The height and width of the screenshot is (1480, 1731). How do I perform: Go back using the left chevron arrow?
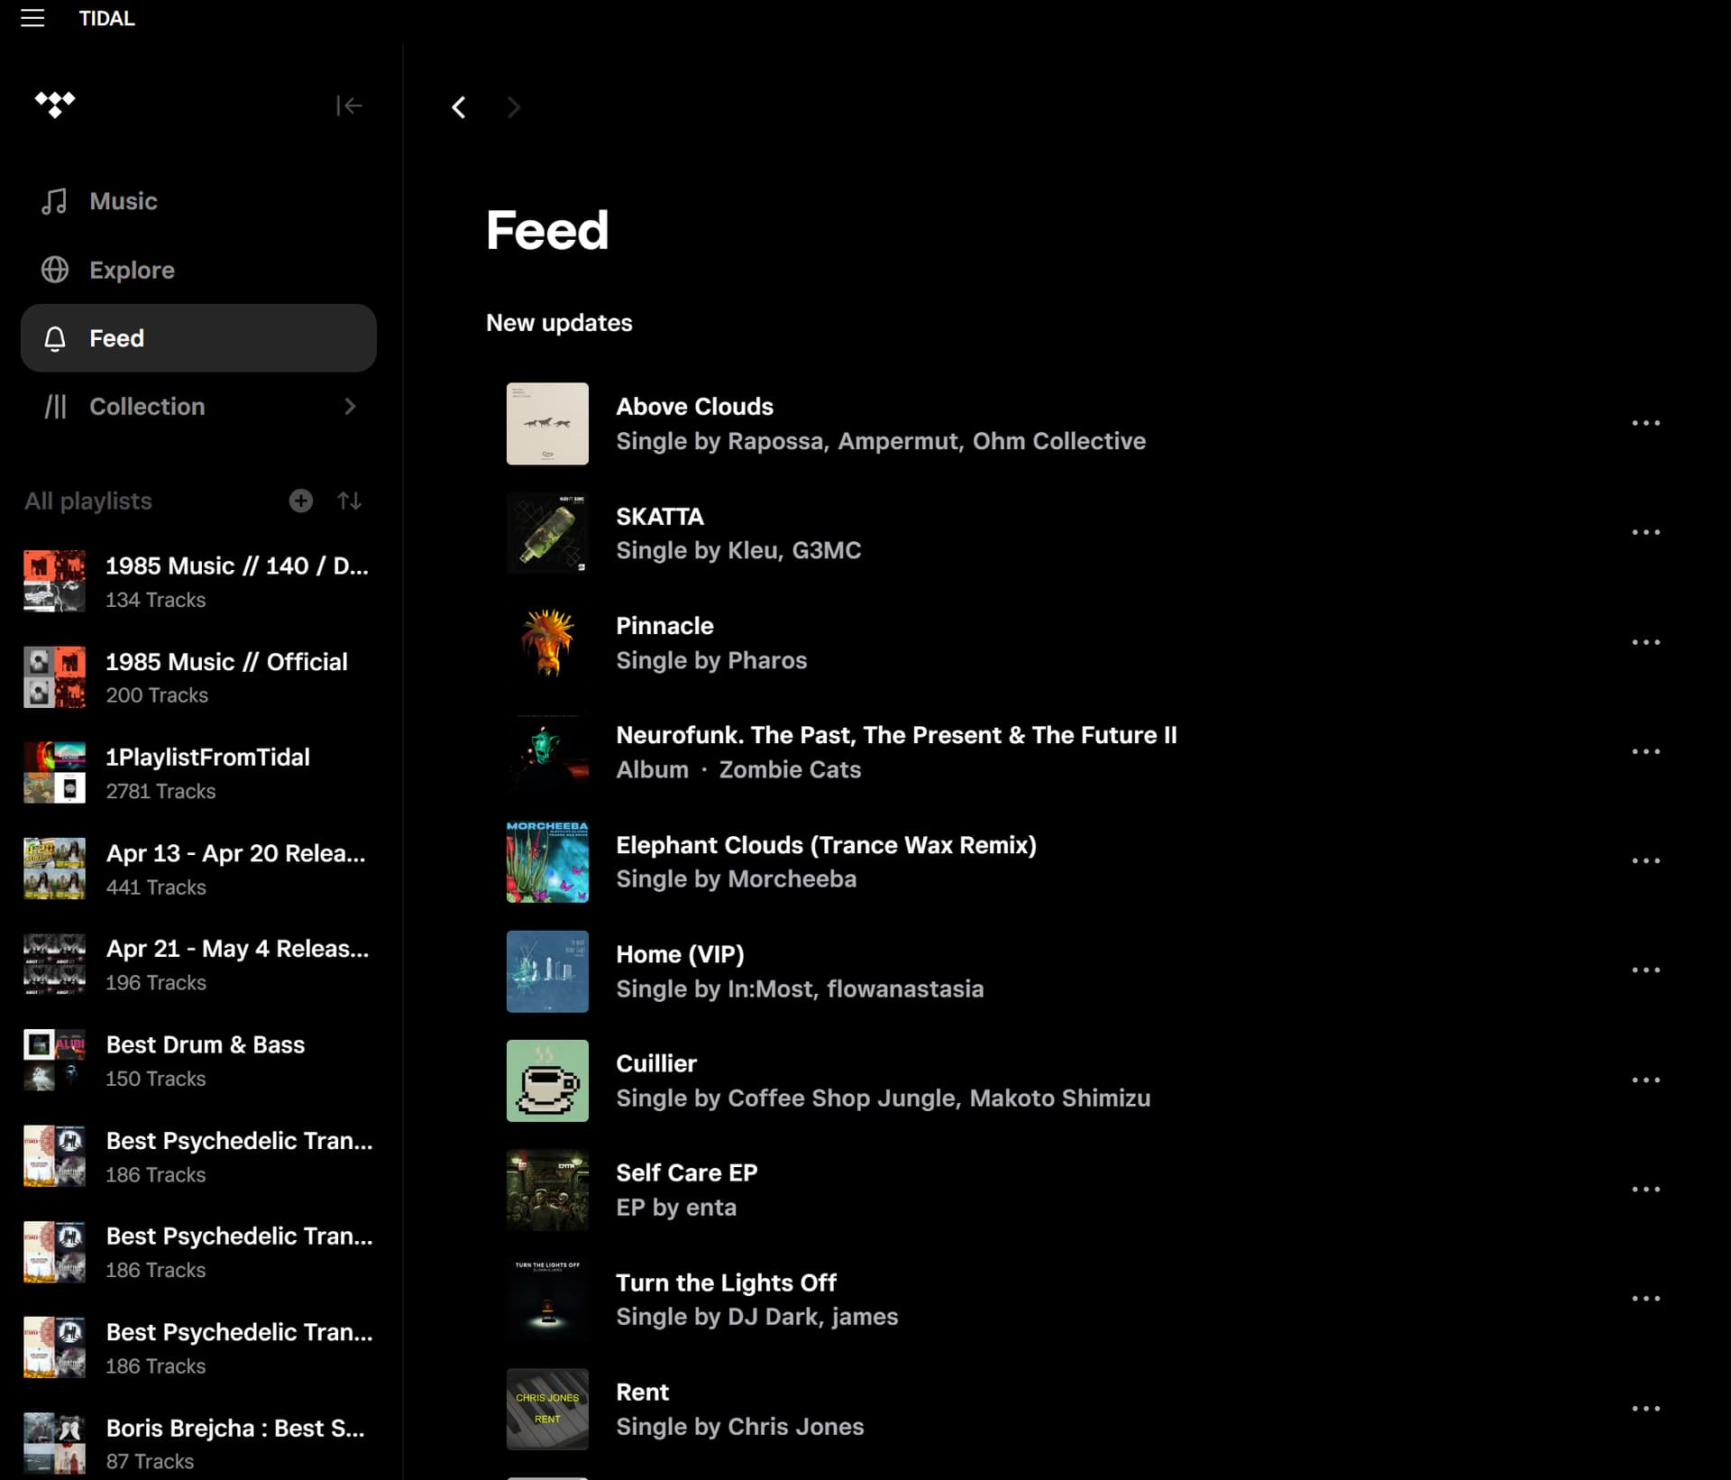tap(459, 107)
